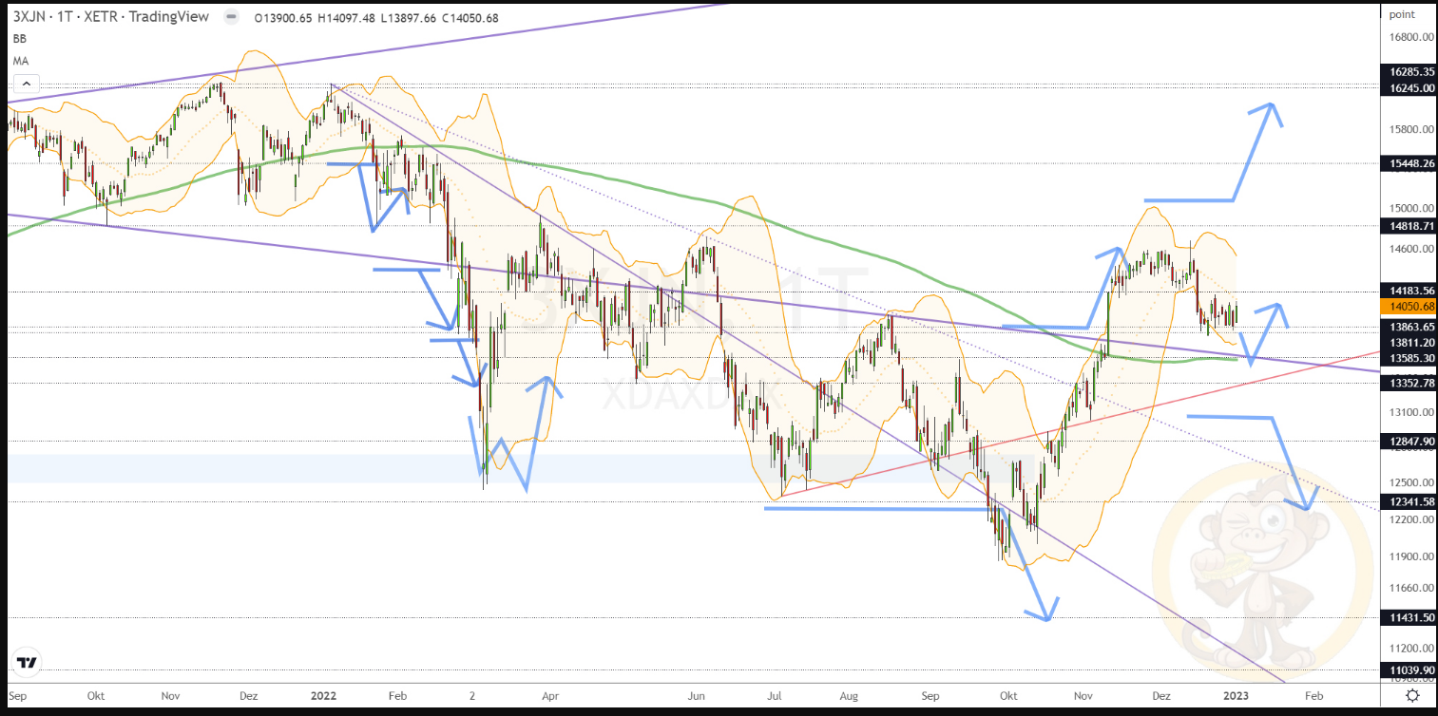Click the 14183.56 price line label
1438x716 pixels.
tap(1410, 291)
